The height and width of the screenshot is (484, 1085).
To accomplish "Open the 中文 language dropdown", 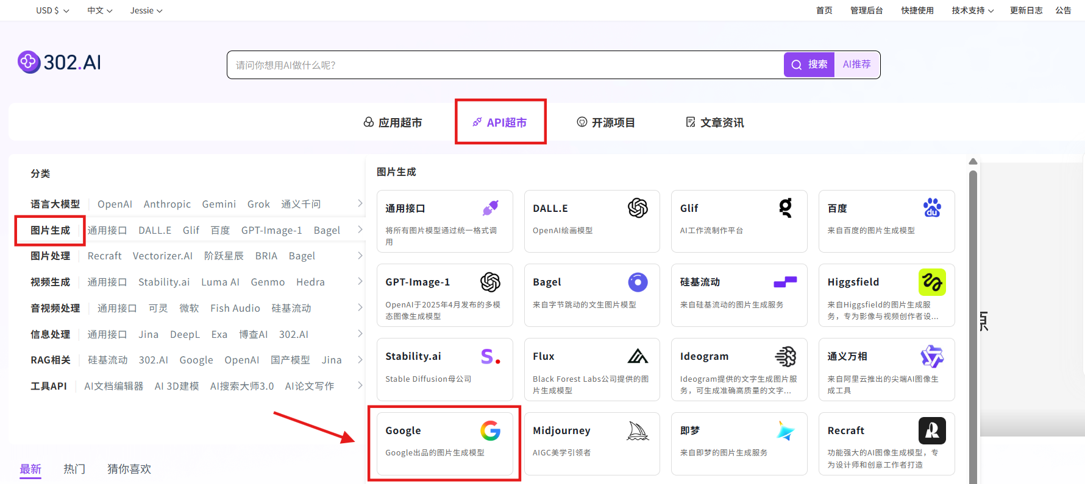I will click(100, 10).
